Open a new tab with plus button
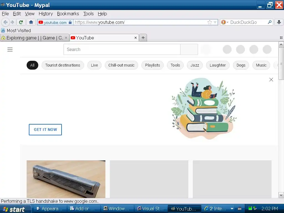 (143, 38)
